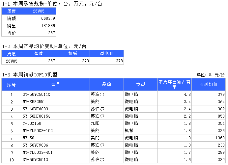This screenshot has width=228, height=165.
Task: Click the 4.3 share cell in row 1
Action: click(174, 95)
